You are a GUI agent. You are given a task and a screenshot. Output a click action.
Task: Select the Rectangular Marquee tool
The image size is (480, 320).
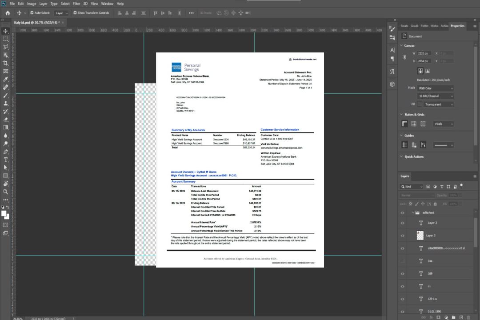[x=5, y=39]
